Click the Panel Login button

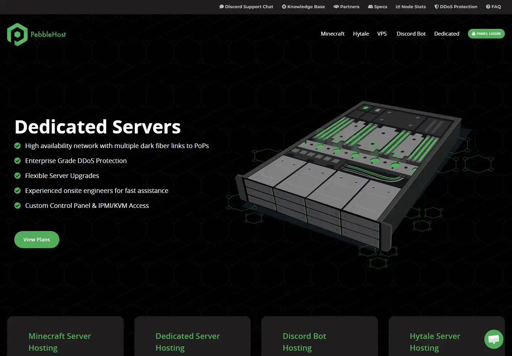point(486,34)
